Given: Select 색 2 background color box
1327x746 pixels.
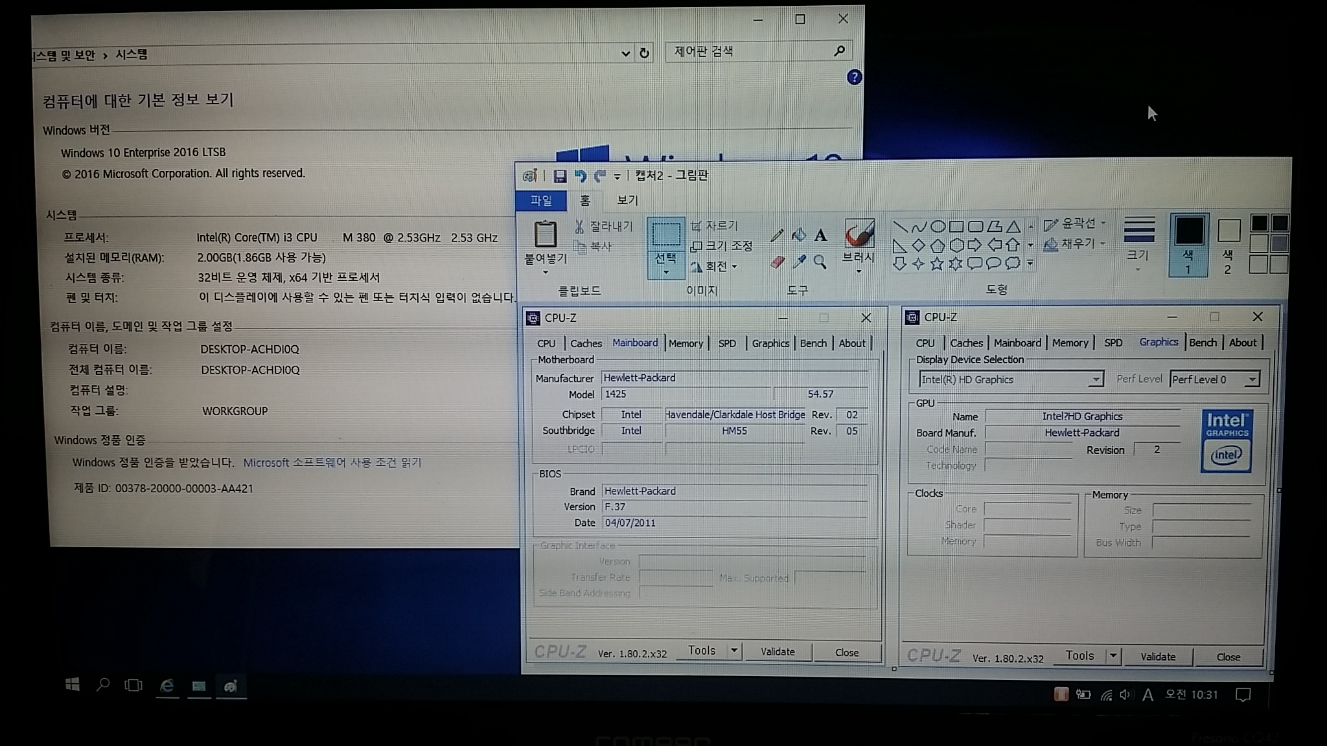Looking at the screenshot, I should click(1229, 245).
